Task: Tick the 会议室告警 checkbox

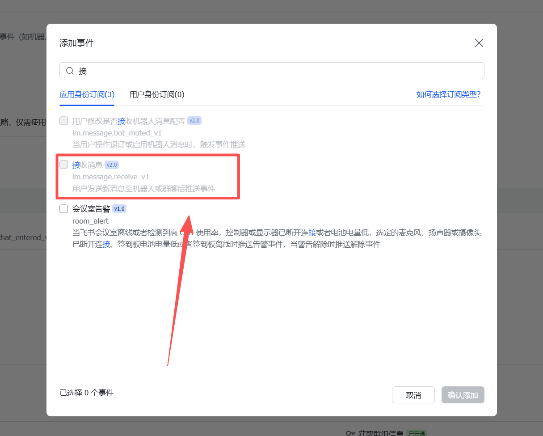Action: coord(64,208)
